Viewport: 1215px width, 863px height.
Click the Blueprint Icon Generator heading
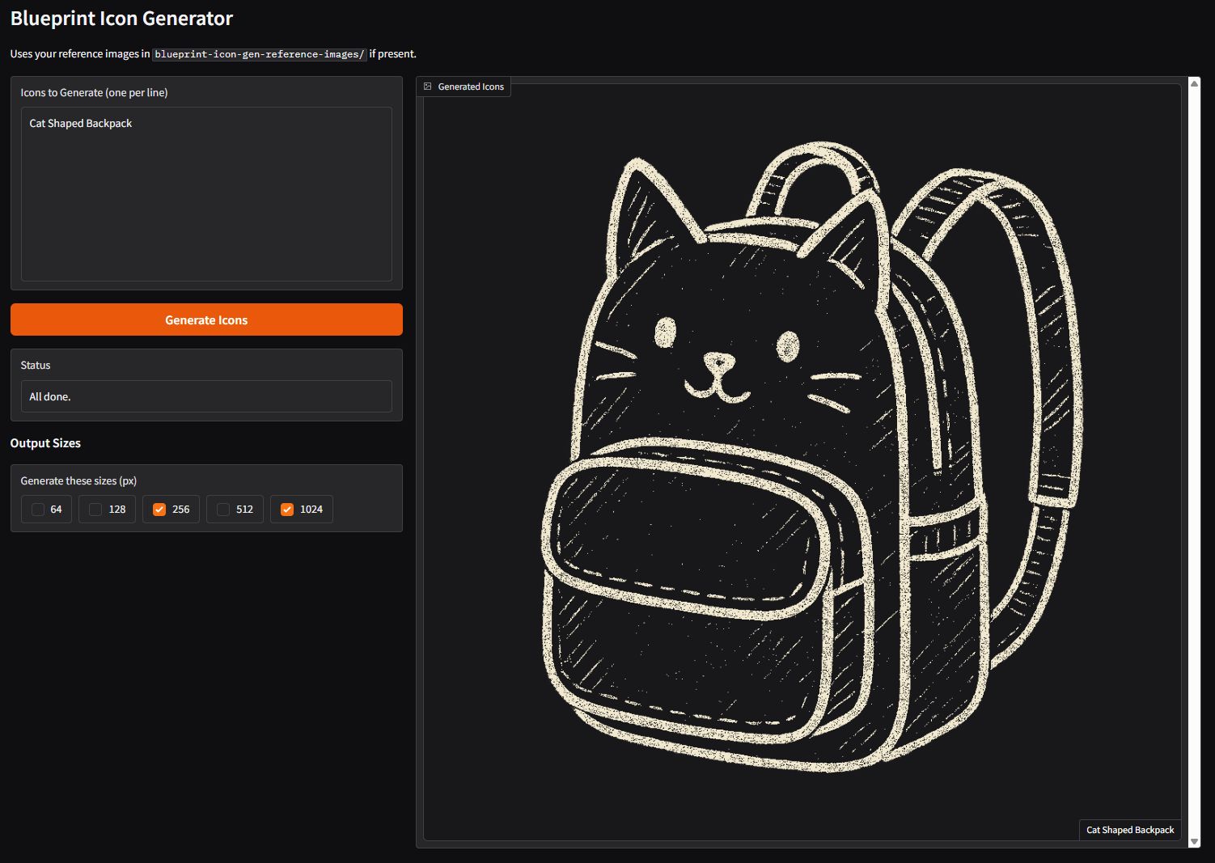click(x=121, y=18)
